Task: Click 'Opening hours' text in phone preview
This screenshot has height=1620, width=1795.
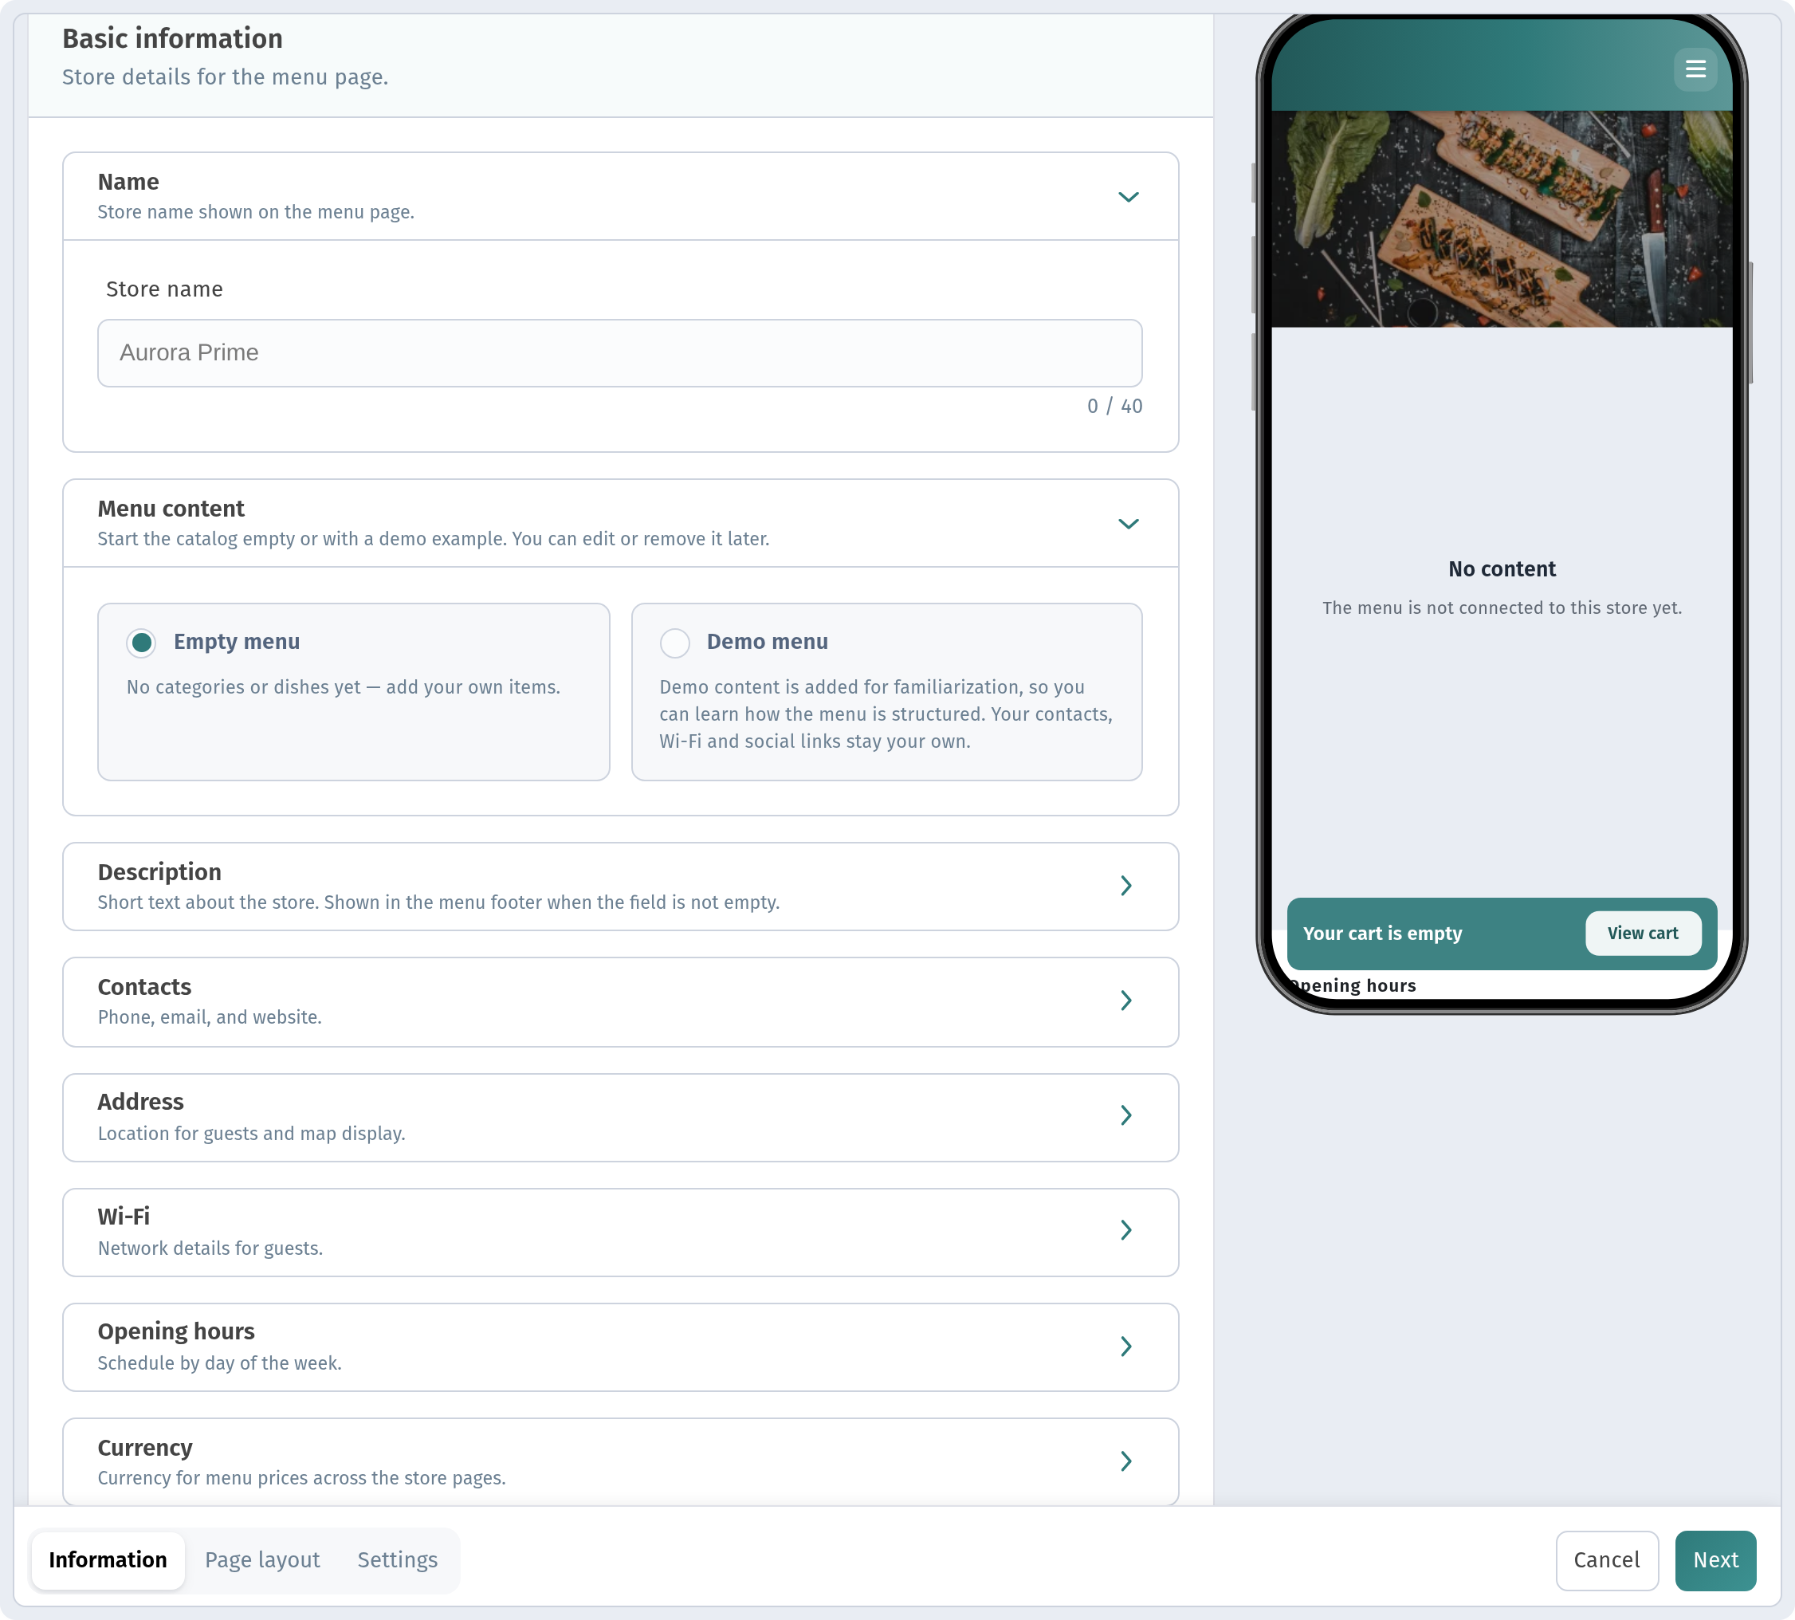Action: (1353, 985)
